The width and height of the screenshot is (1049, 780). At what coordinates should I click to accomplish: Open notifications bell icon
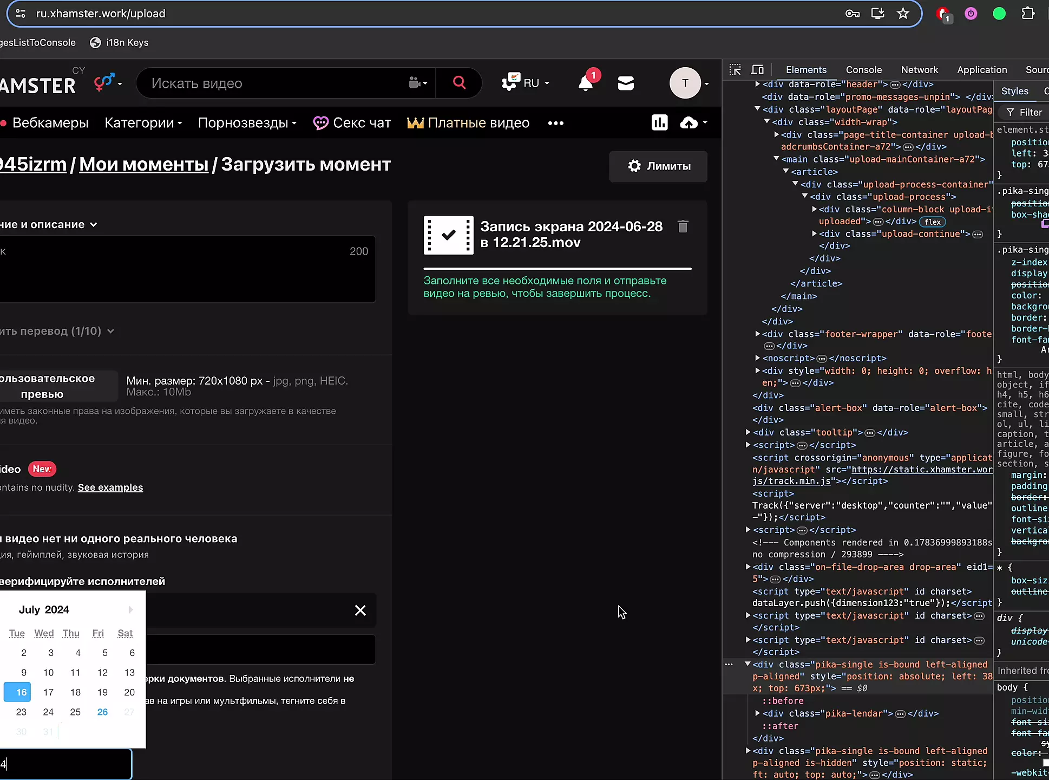click(x=586, y=83)
